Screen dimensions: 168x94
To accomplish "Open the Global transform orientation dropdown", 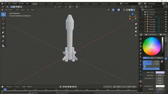I will 59,7.
